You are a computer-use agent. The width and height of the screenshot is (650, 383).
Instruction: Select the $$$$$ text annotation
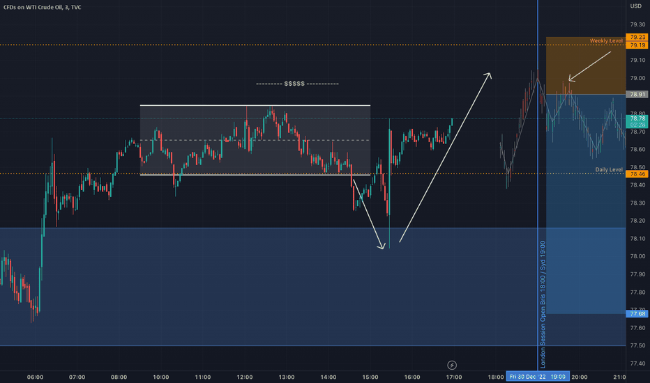(x=294, y=84)
